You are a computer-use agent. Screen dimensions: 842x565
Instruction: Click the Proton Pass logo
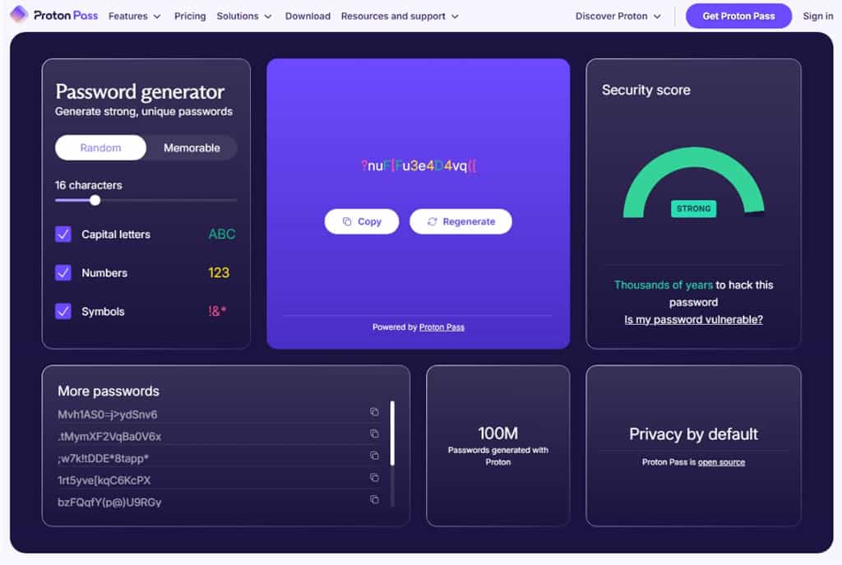coord(53,15)
